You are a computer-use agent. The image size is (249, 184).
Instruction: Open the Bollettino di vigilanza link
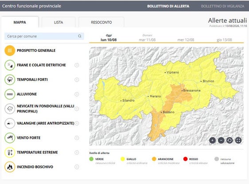(222, 6)
